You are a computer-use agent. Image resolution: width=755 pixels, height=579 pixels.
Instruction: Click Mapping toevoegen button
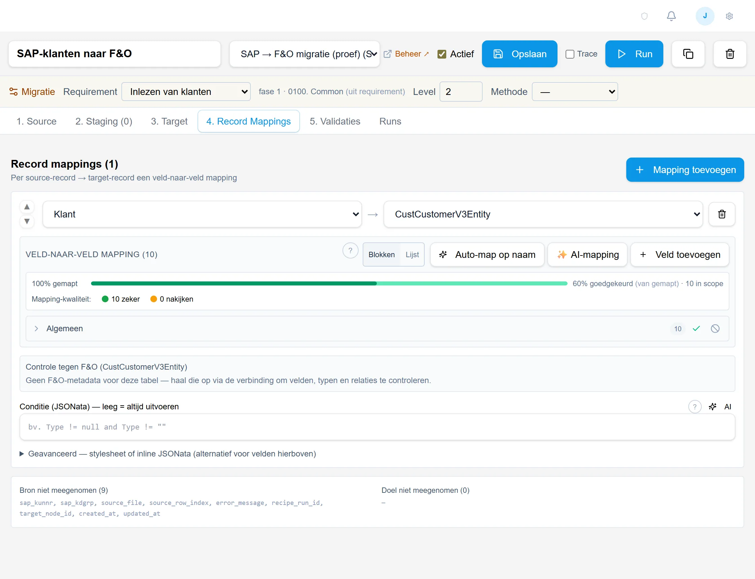tap(685, 170)
